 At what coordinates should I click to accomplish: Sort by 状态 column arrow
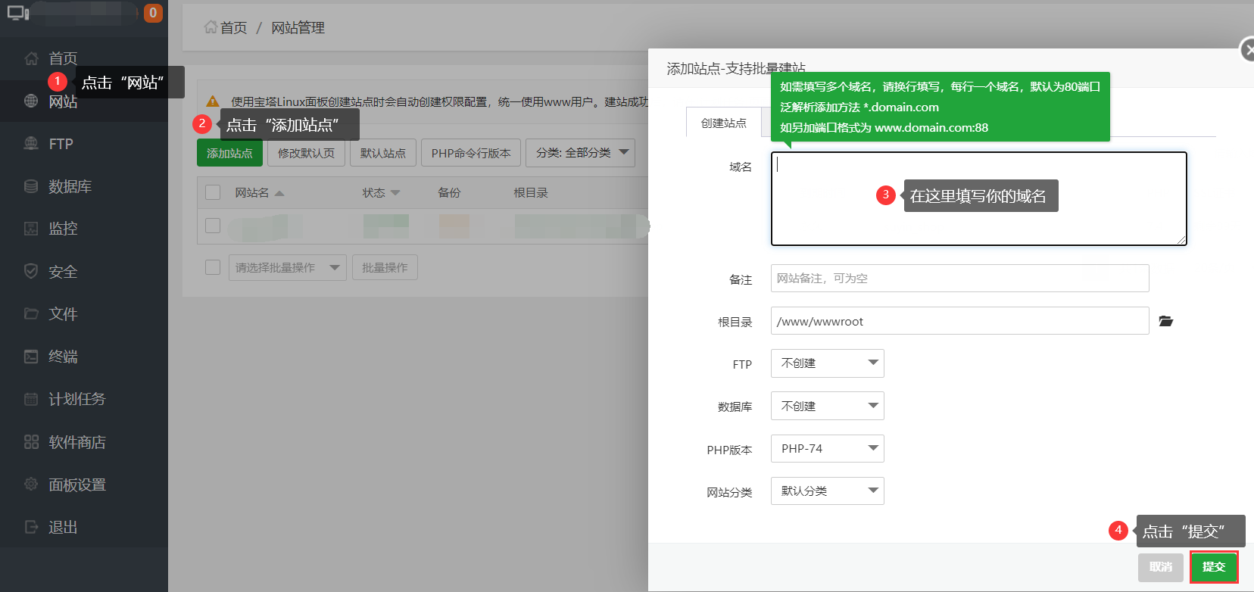pos(395,193)
